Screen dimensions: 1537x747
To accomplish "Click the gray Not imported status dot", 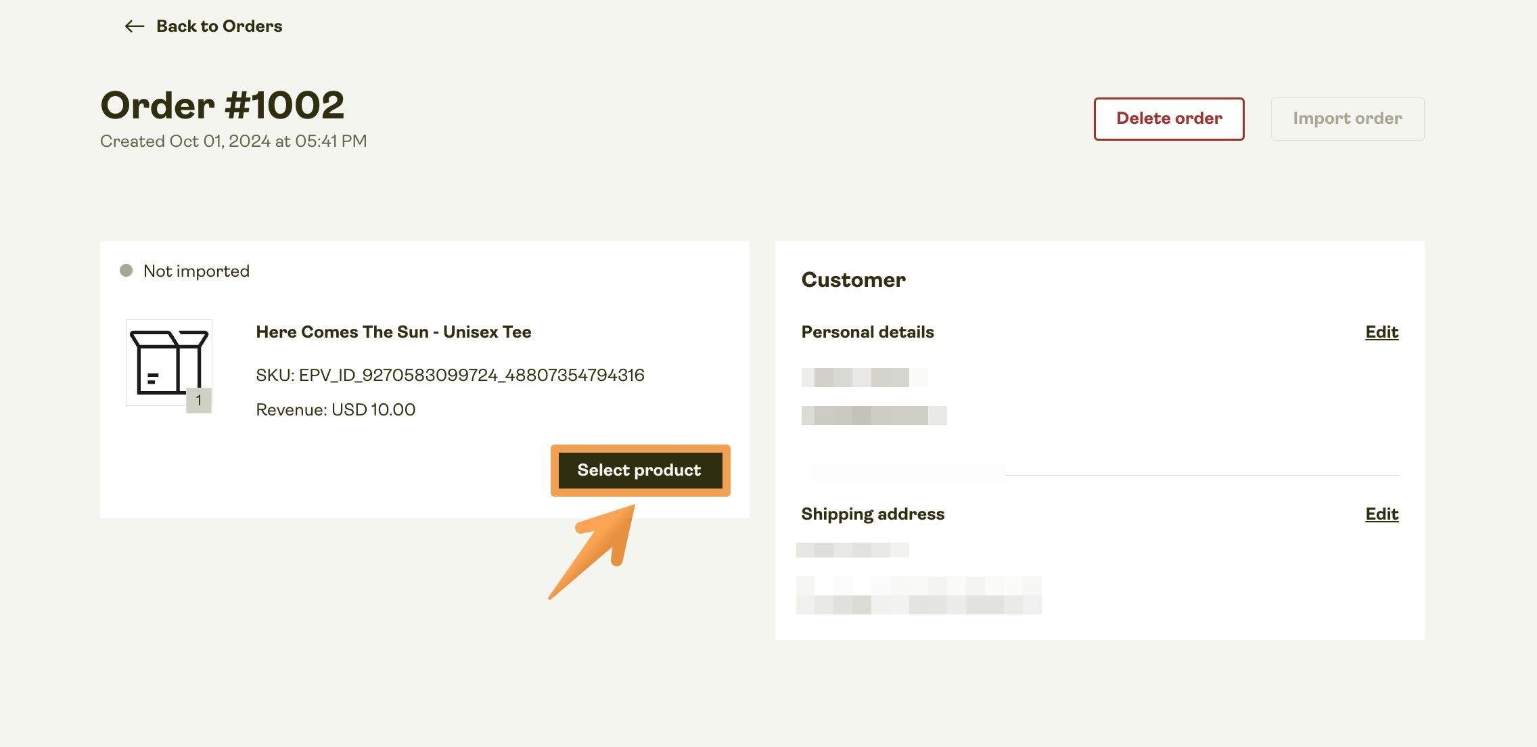I will (x=126, y=271).
